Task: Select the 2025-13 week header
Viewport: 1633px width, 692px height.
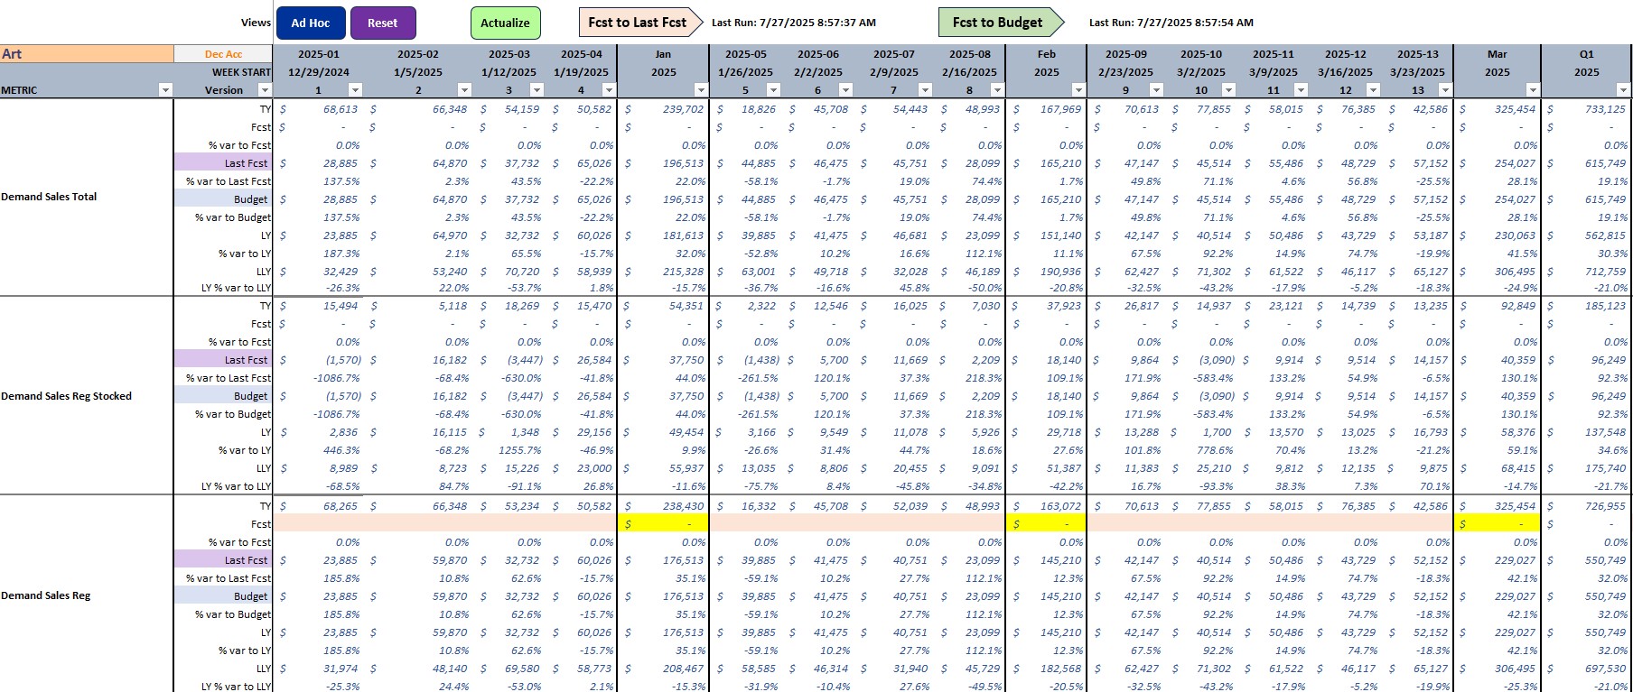Action: point(1417,54)
